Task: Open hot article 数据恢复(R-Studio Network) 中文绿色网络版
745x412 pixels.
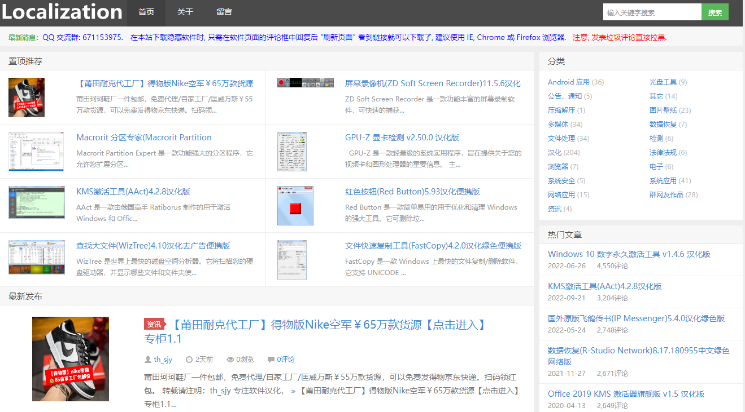Action: pos(639,356)
